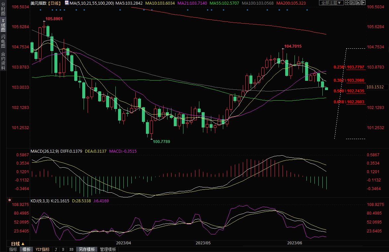The image size is (389, 252).
Task: Click the MA indicator chart icon
Action: point(67,3)
